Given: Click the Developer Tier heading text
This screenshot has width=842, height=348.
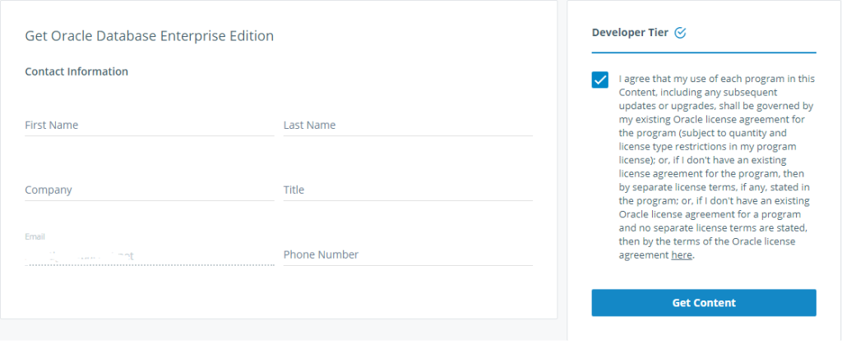Looking at the screenshot, I should (x=630, y=33).
